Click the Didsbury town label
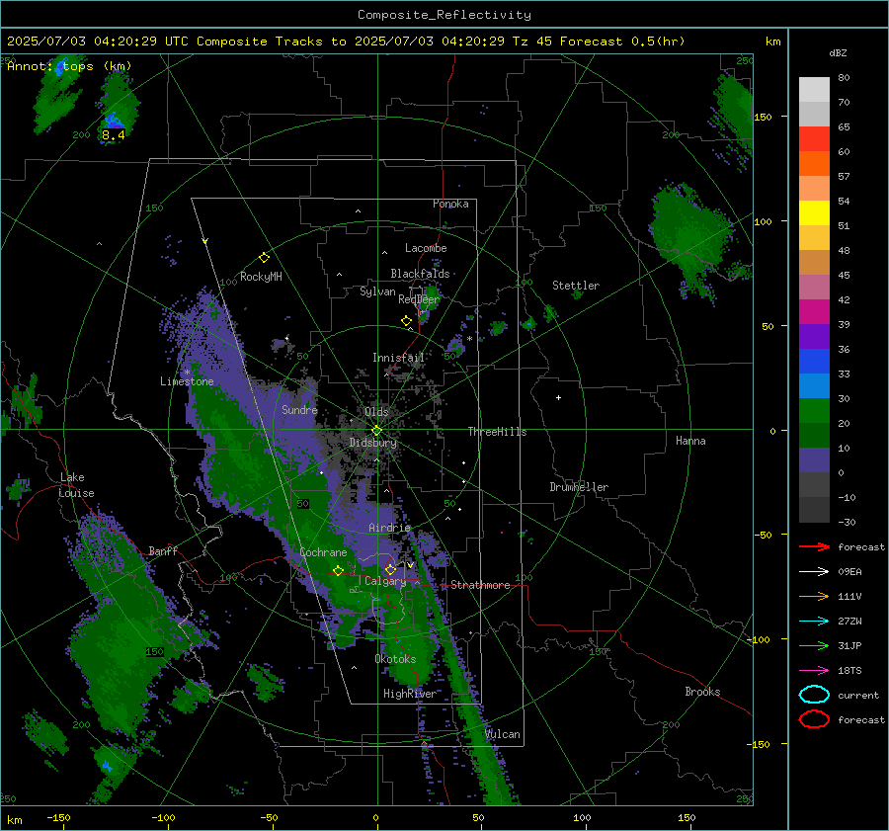This screenshot has width=889, height=831. [x=373, y=443]
